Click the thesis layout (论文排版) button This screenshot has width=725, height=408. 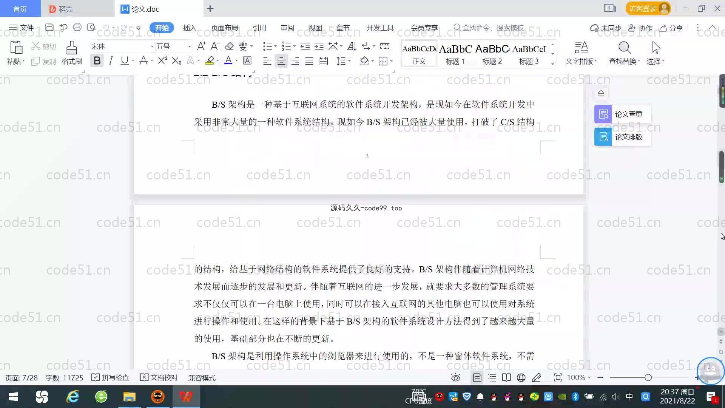pyautogui.click(x=622, y=137)
